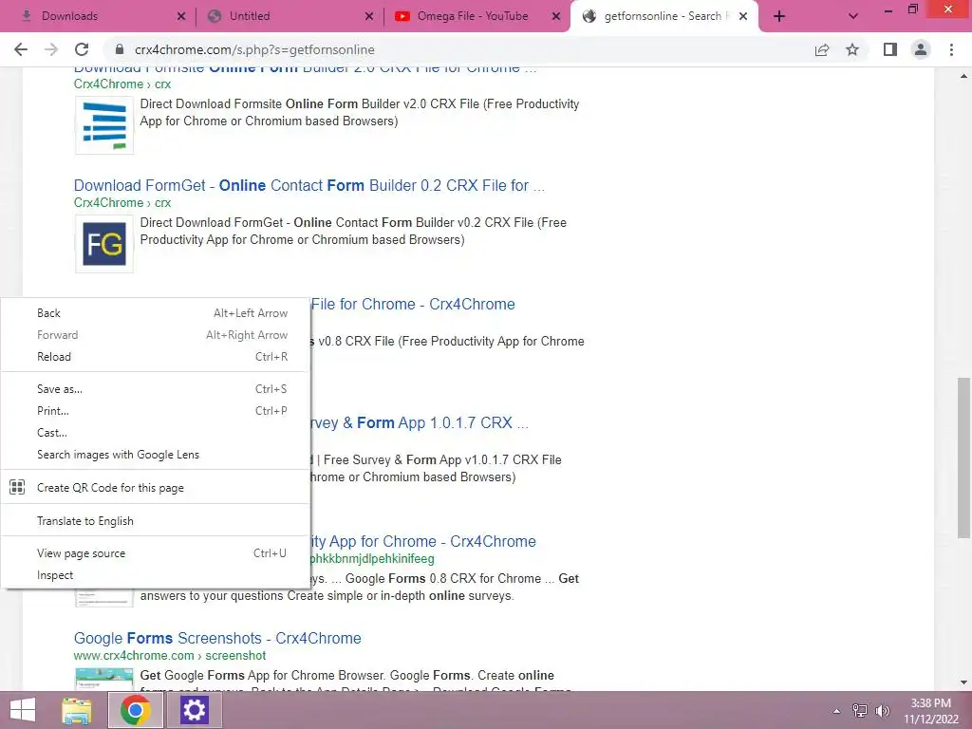Bookmark this page with the star icon
Image resolution: width=972 pixels, height=729 pixels.
[x=852, y=49]
